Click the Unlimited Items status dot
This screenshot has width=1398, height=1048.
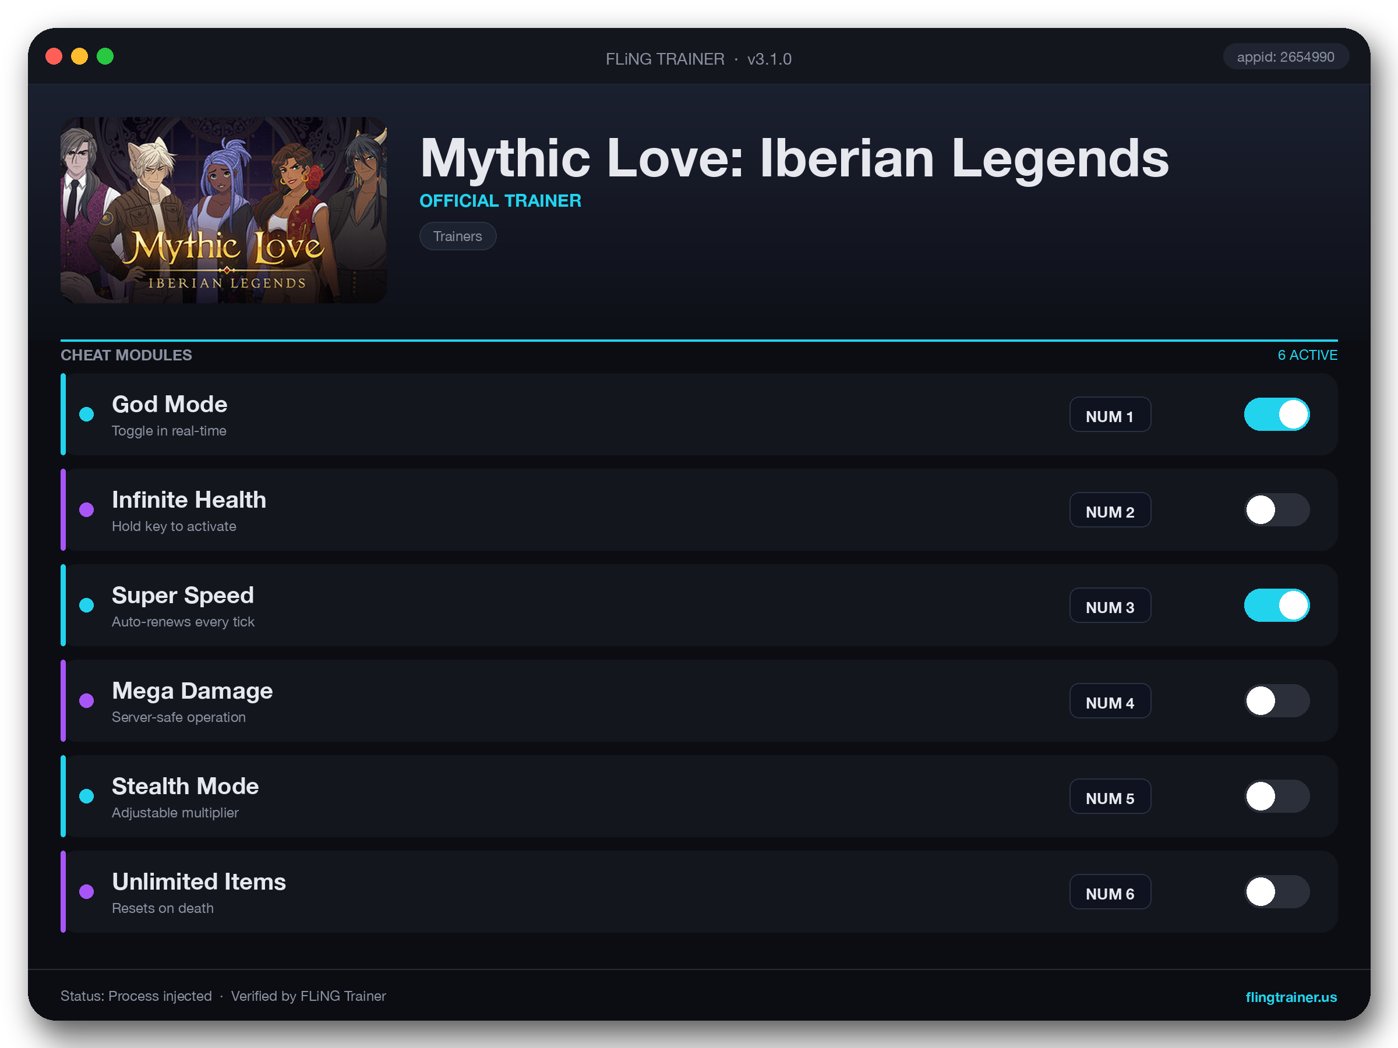pyautogui.click(x=87, y=891)
